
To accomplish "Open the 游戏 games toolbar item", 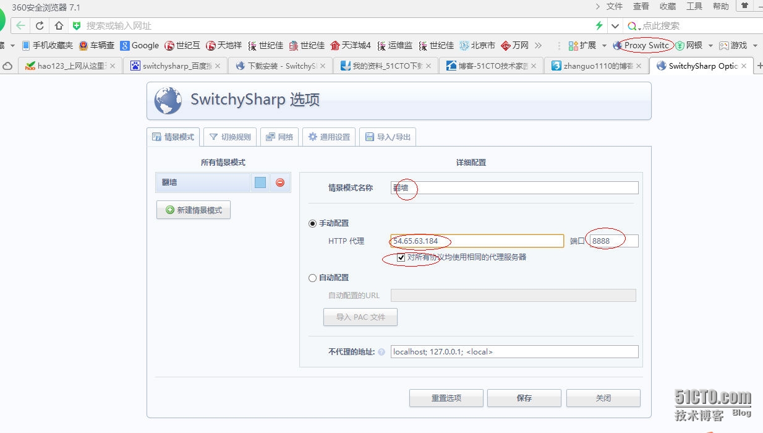I will point(733,45).
